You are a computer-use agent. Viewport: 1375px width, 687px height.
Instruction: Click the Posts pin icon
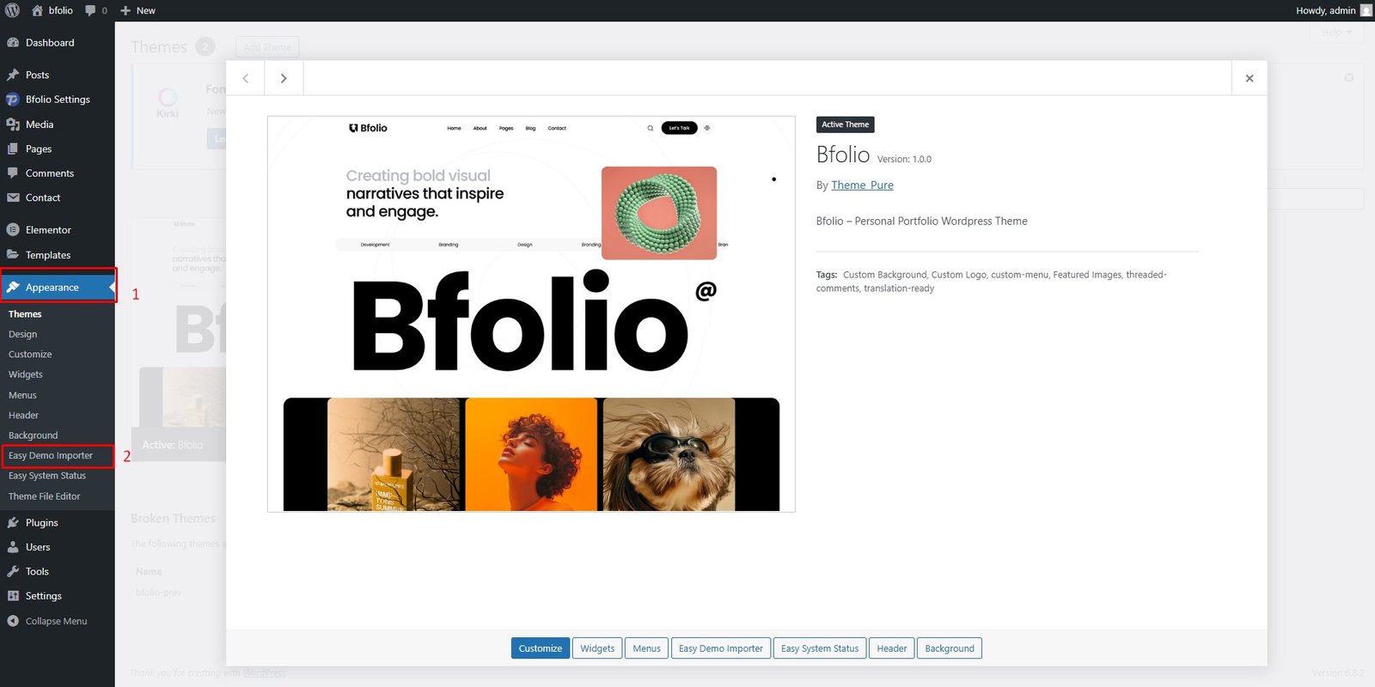coord(13,75)
